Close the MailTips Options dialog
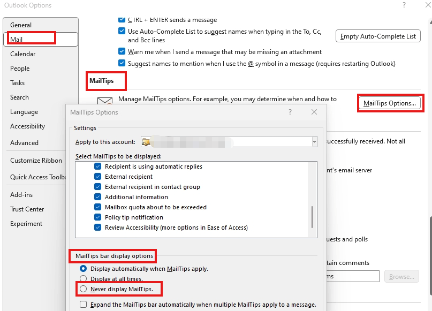The image size is (432, 311). 314,112
